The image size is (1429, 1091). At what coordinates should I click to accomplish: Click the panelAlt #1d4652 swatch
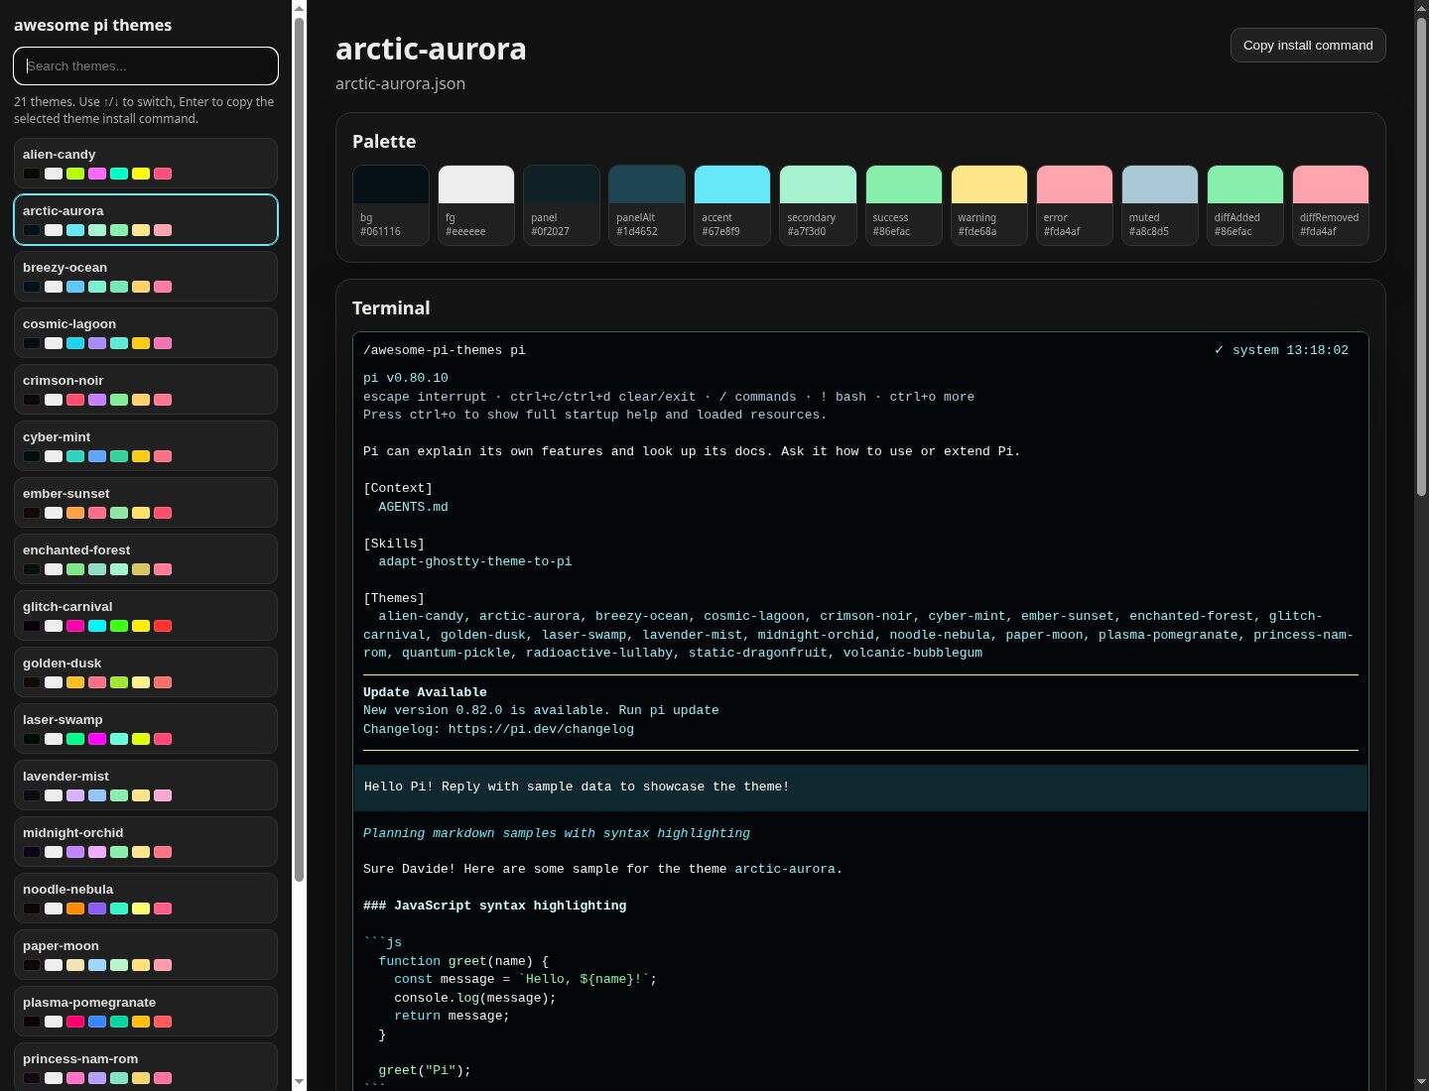pos(647,204)
